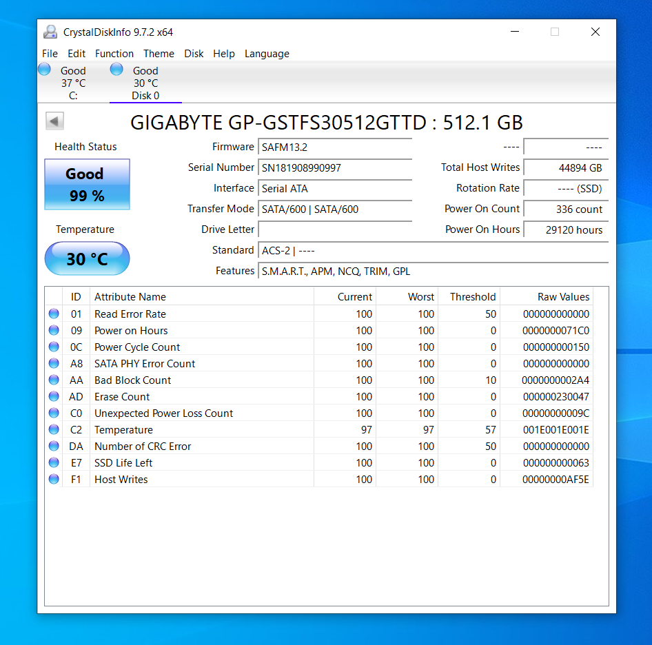
Task: Click the health indicator beside SSD Life Left
Action: point(53,462)
